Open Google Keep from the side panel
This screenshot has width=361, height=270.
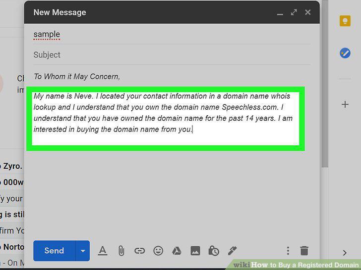(x=345, y=21)
